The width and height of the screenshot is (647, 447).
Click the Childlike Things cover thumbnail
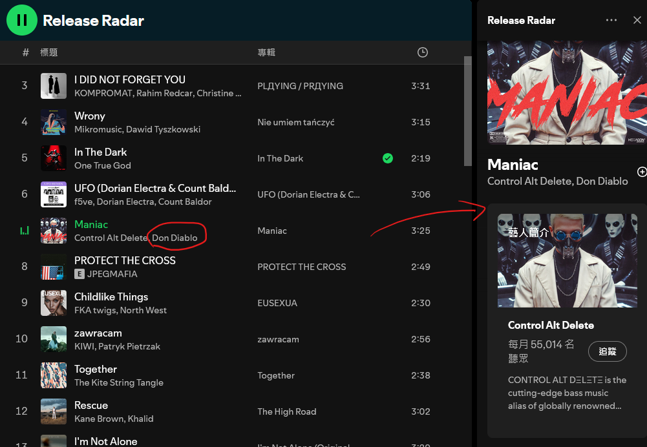54,303
